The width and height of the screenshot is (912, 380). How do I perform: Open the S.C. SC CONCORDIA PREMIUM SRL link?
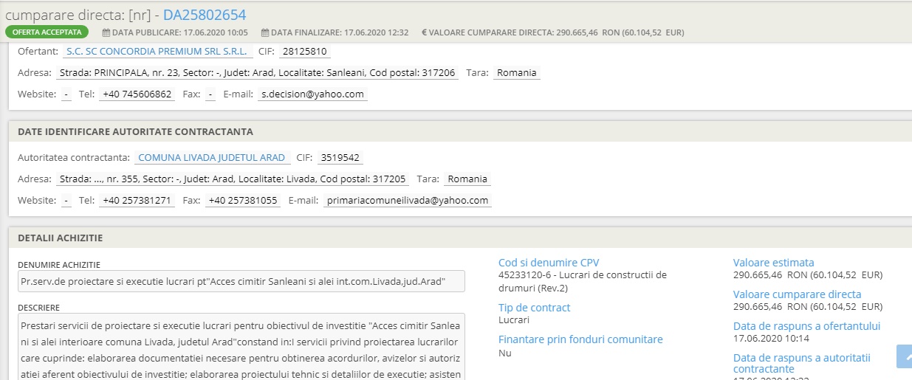click(x=157, y=52)
